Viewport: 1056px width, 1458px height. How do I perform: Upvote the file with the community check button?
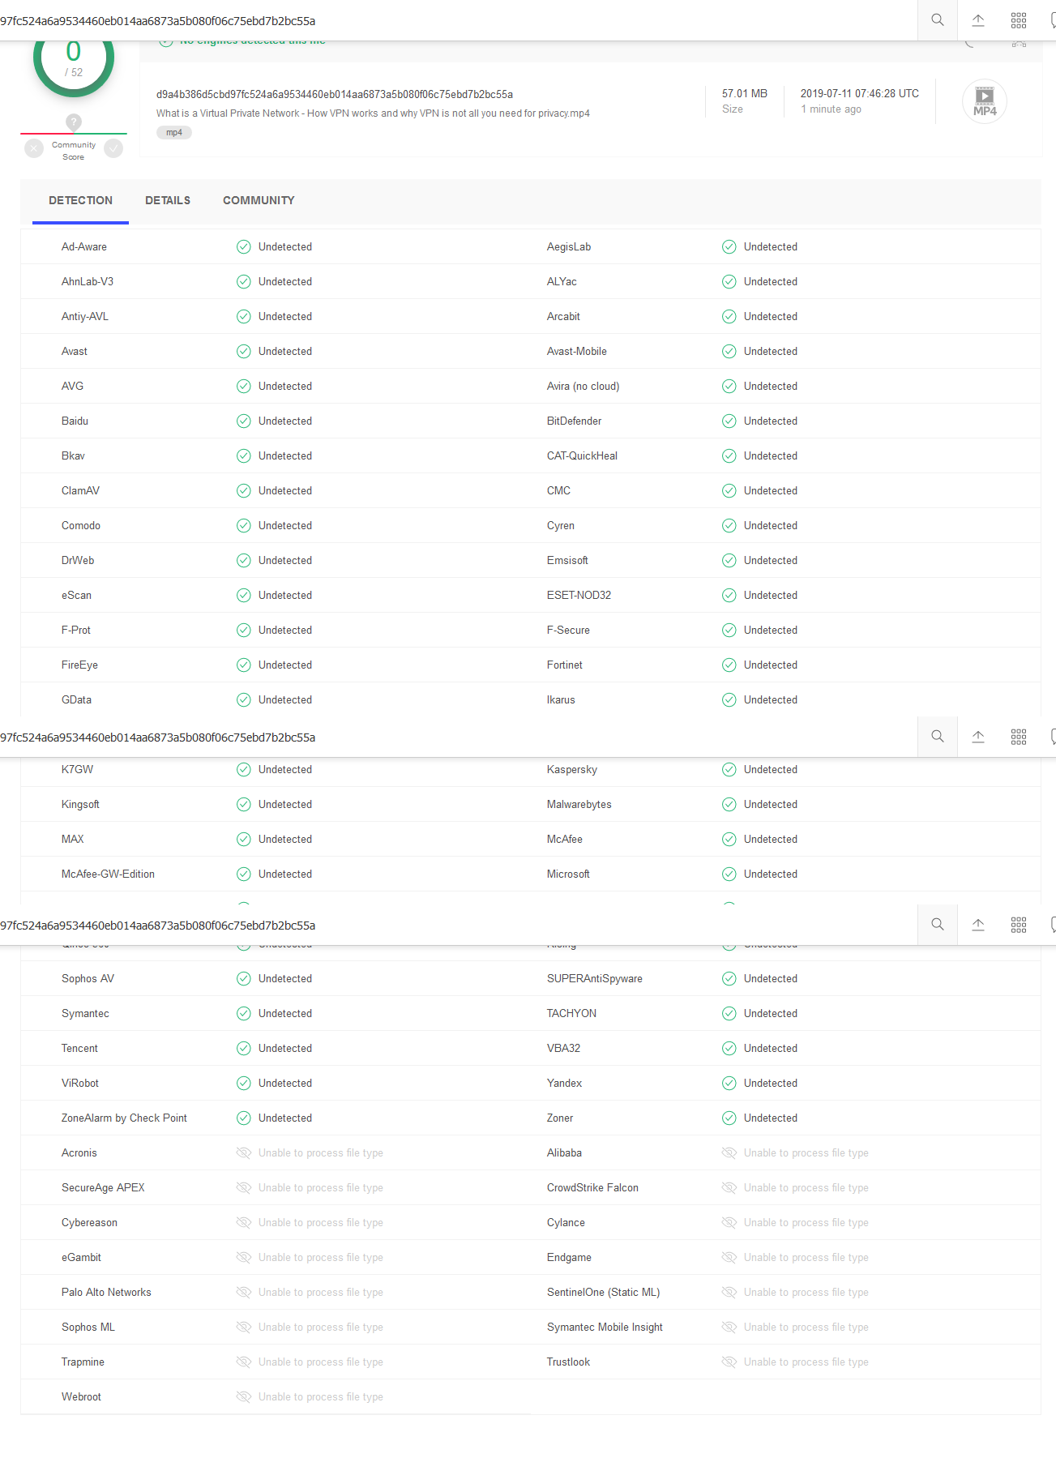pyautogui.click(x=113, y=148)
